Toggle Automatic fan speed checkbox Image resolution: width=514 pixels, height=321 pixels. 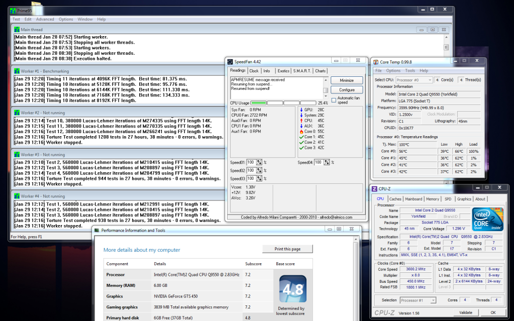click(x=334, y=100)
